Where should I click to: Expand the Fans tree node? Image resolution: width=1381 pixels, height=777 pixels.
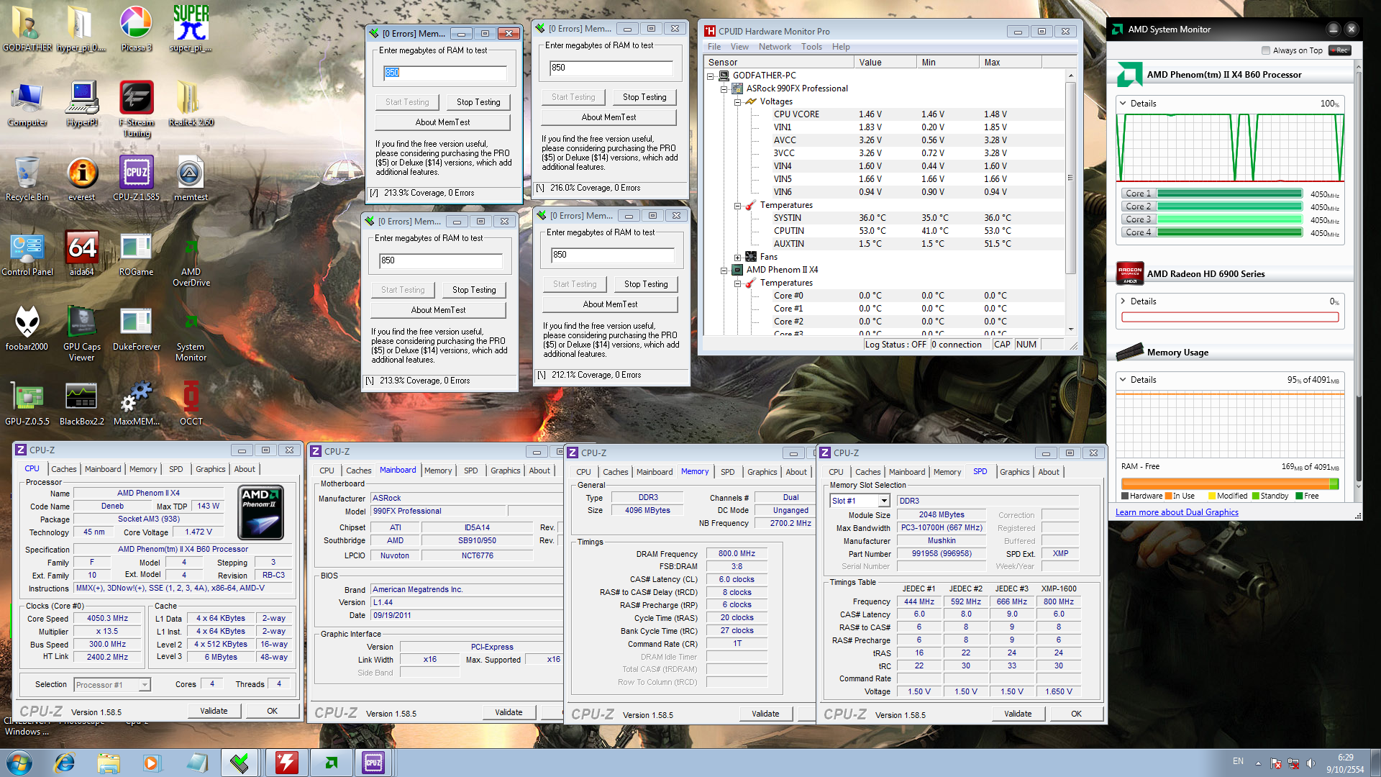point(738,257)
